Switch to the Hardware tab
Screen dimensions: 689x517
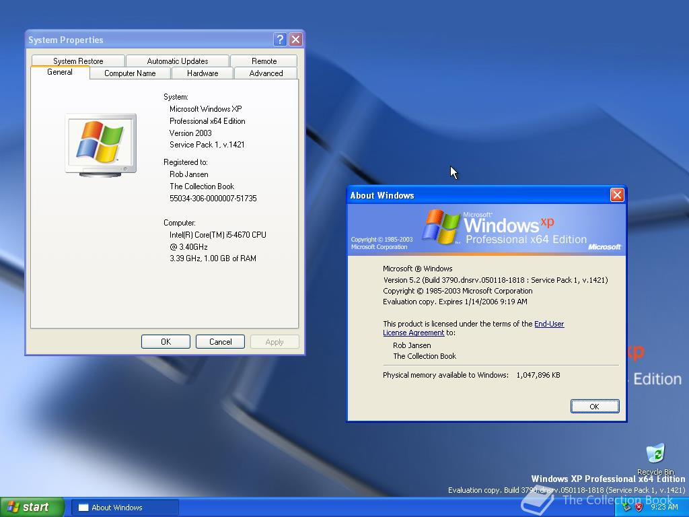coord(202,73)
